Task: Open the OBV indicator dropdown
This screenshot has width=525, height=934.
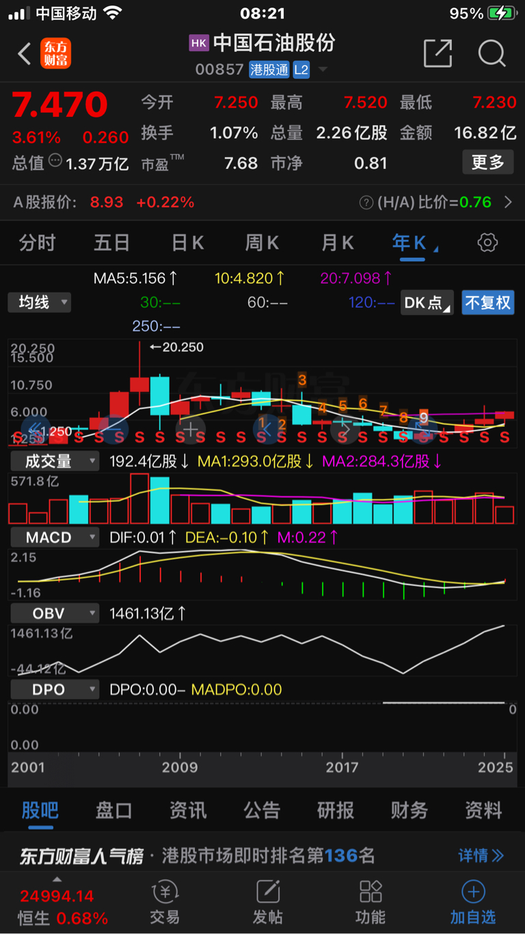Action: pos(55,613)
